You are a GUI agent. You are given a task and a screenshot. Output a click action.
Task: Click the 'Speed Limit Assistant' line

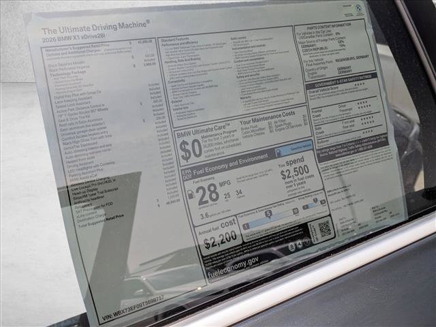point(73,104)
